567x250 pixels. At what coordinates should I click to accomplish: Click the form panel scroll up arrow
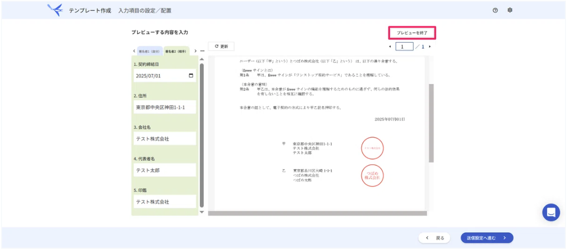(x=202, y=59)
